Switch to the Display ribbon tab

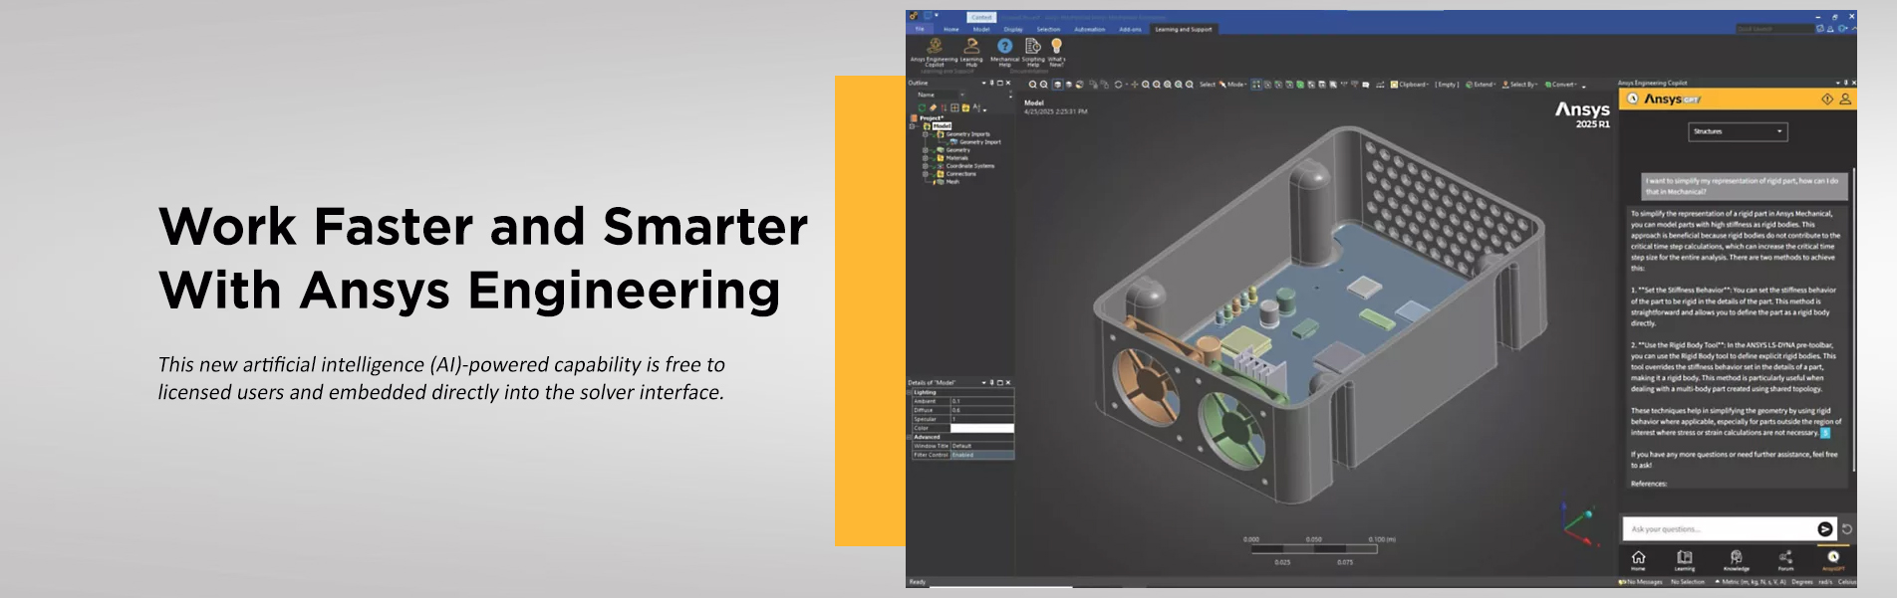(1013, 30)
